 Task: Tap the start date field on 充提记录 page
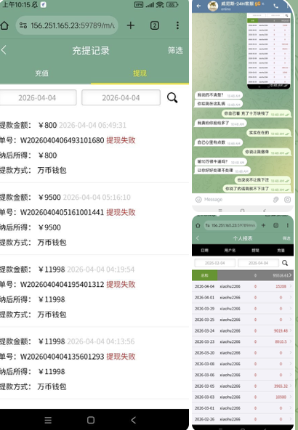tap(38, 97)
